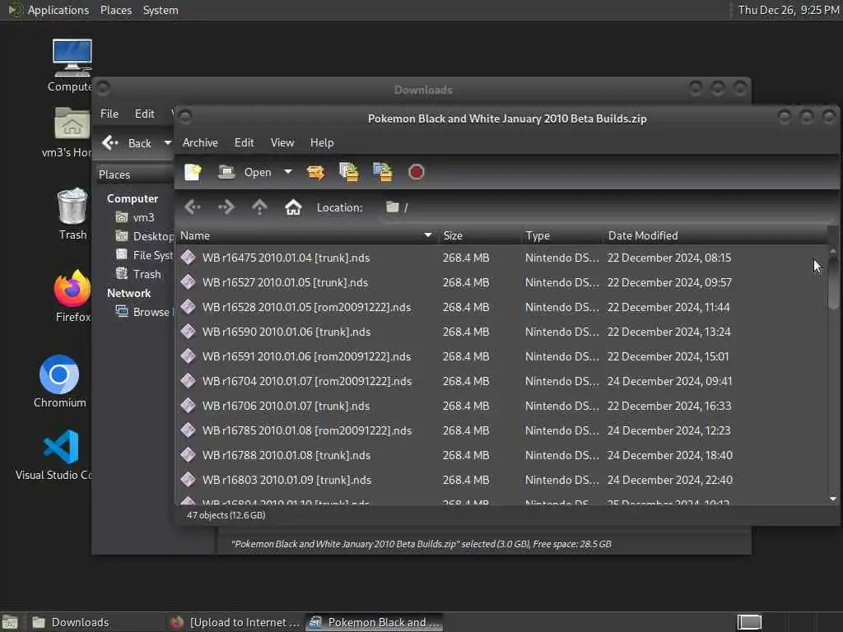Go up one level in archive

(259, 207)
